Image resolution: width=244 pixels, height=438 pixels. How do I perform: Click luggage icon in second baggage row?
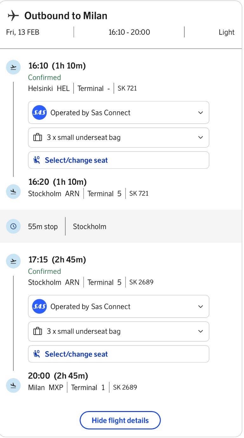tap(38, 332)
